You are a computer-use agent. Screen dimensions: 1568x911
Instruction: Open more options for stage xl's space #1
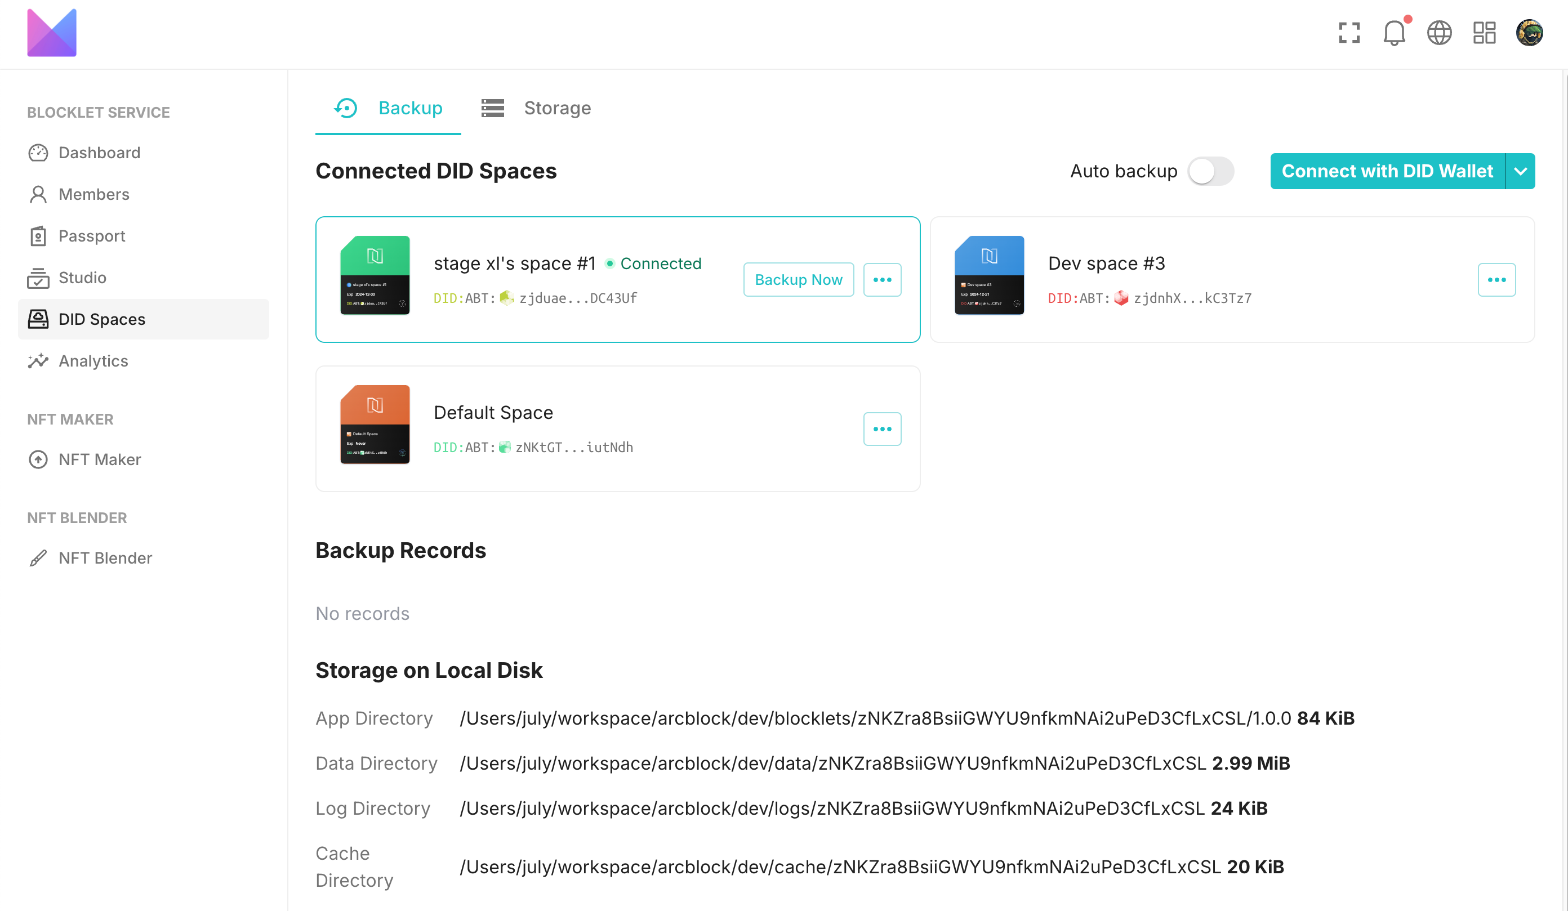click(881, 280)
